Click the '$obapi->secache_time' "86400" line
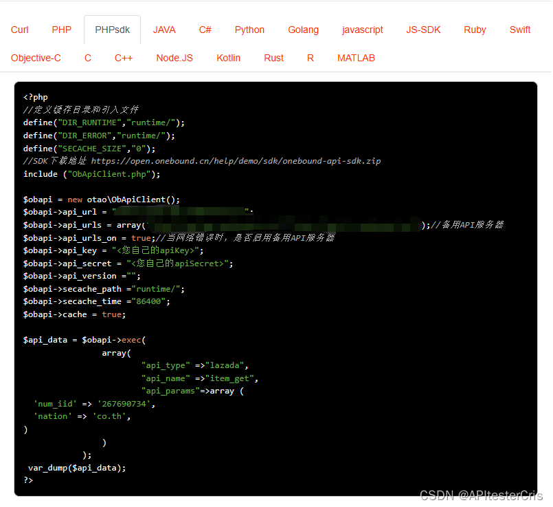The height and width of the screenshot is (507, 553). coord(97,301)
